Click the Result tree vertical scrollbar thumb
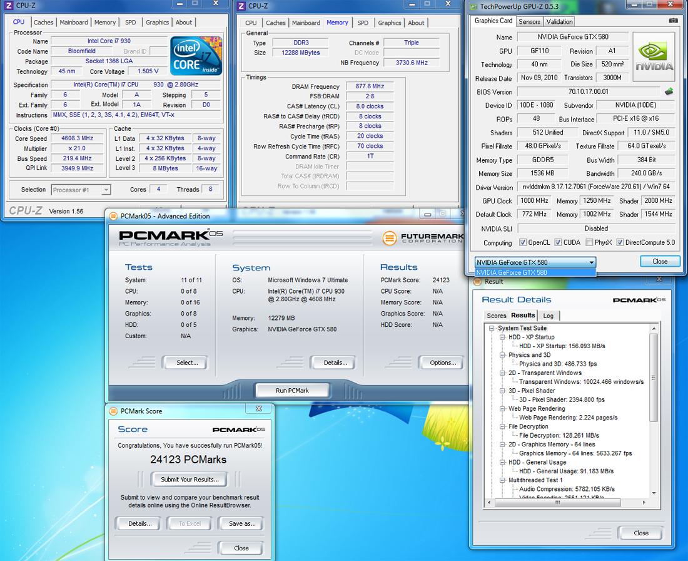 point(654,377)
